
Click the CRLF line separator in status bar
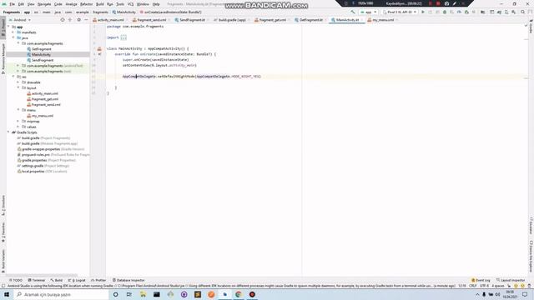pyautogui.click(x=473, y=286)
